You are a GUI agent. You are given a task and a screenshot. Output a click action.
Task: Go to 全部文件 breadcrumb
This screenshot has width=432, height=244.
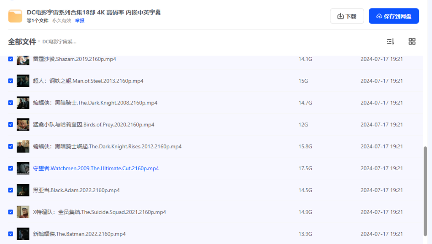click(22, 42)
